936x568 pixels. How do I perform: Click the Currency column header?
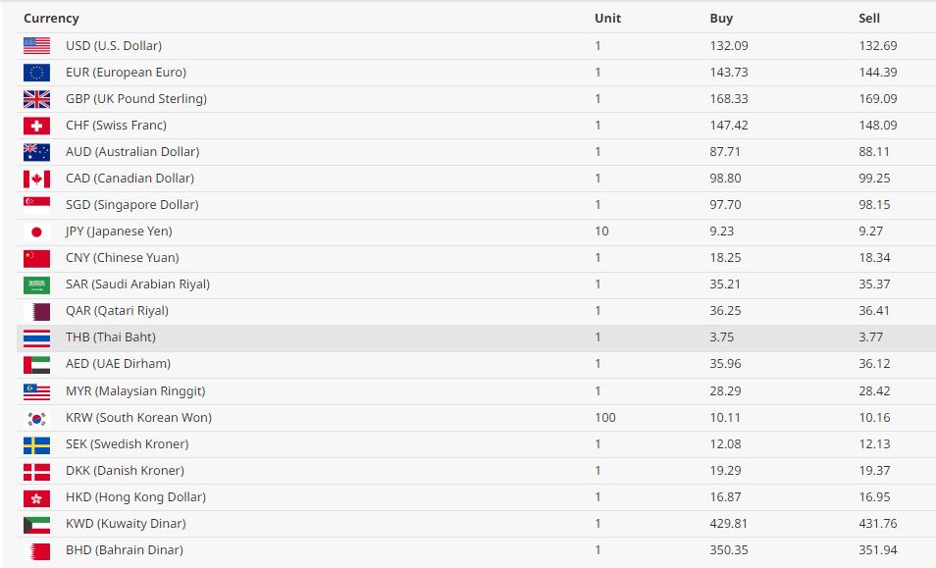(x=51, y=19)
